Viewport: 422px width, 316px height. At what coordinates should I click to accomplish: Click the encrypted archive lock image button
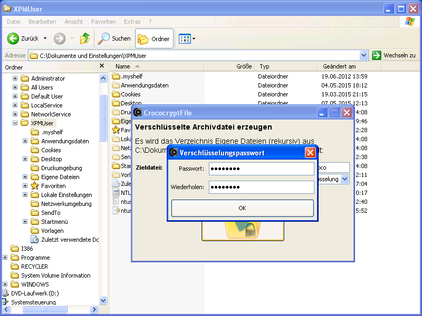243,231
